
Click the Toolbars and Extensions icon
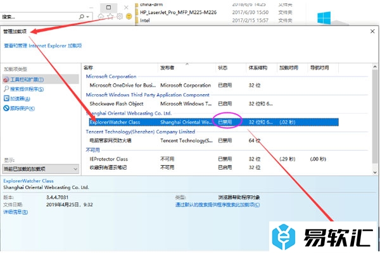tap(6, 80)
